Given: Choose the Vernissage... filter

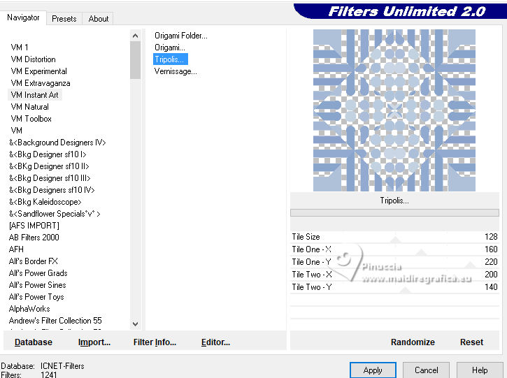Looking at the screenshot, I should (x=176, y=71).
